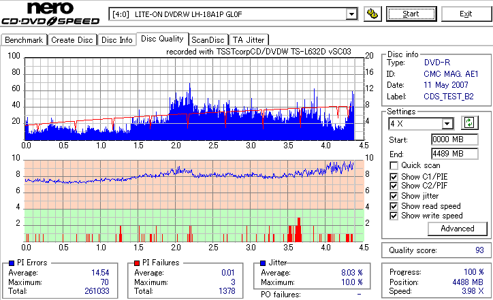The width and height of the screenshot is (493, 300).
Task: Click the Exit button
Action: point(466,14)
